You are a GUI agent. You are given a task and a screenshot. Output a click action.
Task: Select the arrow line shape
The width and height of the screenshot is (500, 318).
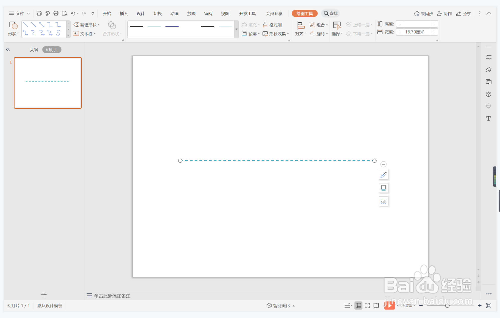click(x=34, y=25)
